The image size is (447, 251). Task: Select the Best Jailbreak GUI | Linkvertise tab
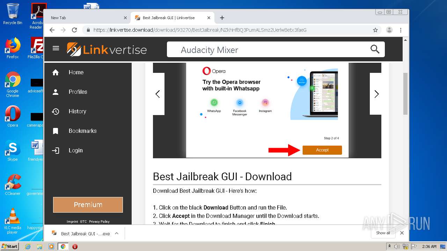pos(172,18)
